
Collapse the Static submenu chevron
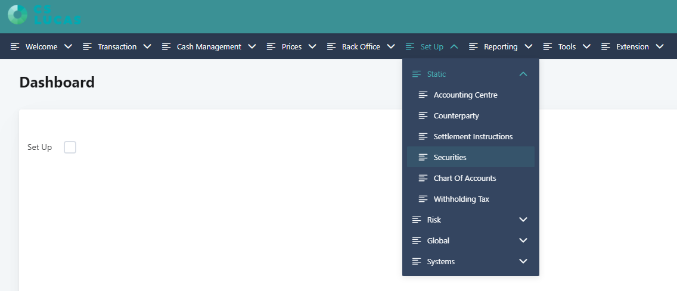(x=523, y=74)
